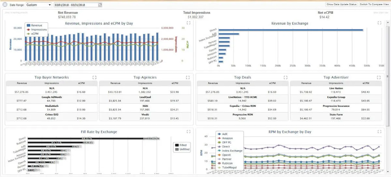This screenshot has height=177, width=391.
Task: Toggle Partner line in RPM legend
Action: (x=225, y=159)
